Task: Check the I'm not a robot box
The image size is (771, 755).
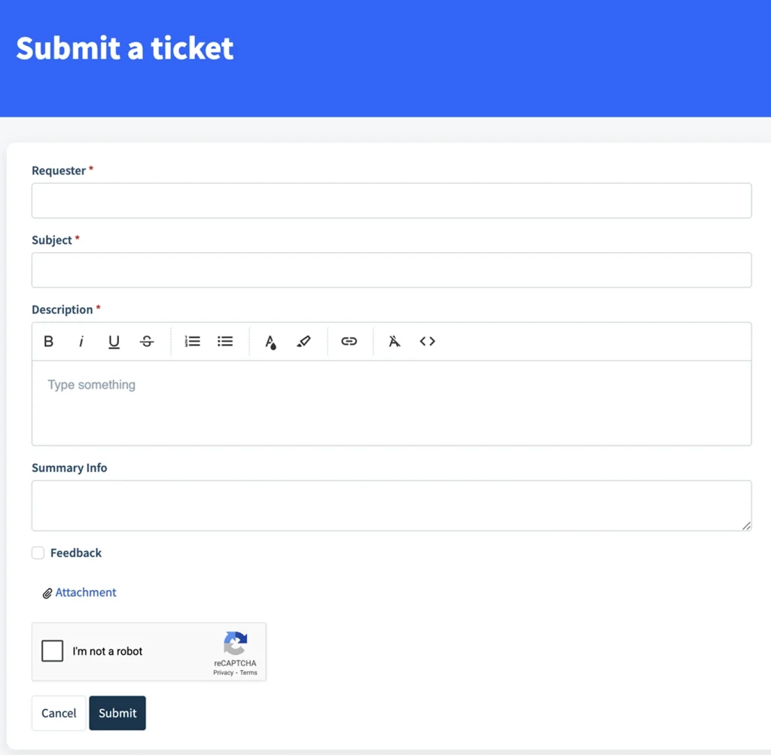Action: (x=52, y=650)
